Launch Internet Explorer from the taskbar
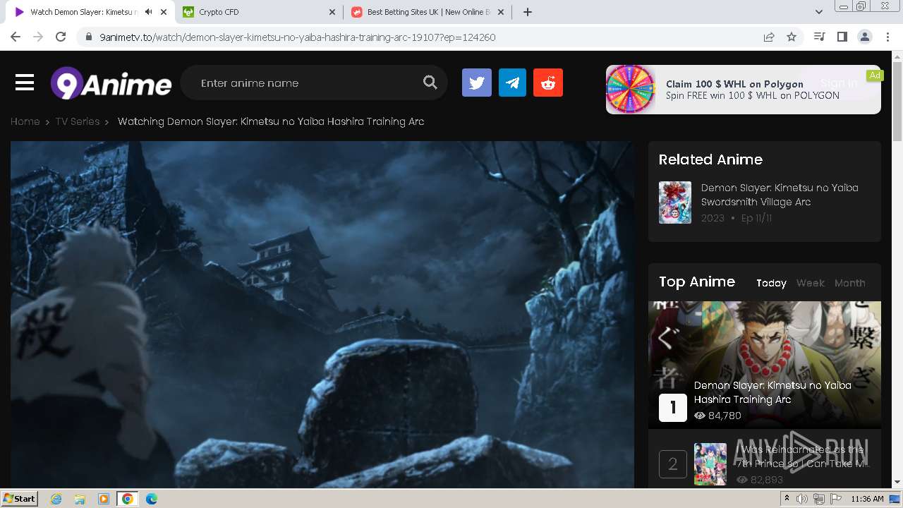Screen dimensions: 903x508 (x=56, y=499)
